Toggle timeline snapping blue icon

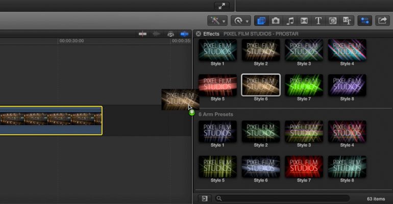184,34
